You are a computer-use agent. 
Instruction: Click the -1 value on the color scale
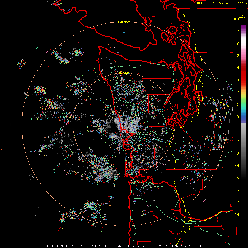[x=237, y=129]
